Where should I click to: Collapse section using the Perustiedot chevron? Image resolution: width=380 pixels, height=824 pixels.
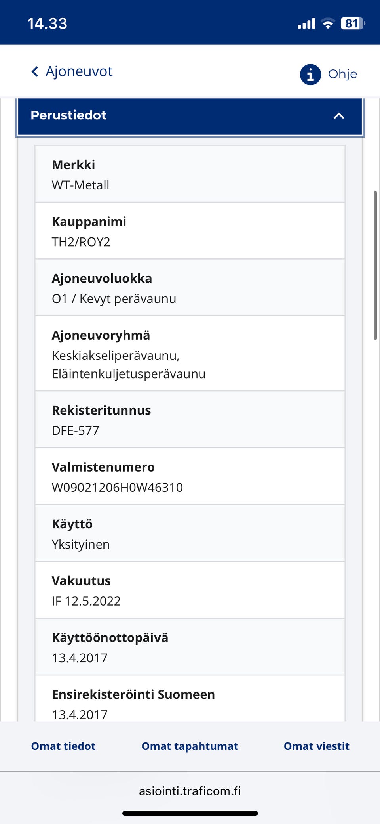click(339, 116)
